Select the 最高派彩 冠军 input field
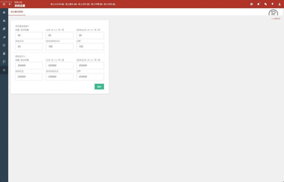 tap(90, 77)
